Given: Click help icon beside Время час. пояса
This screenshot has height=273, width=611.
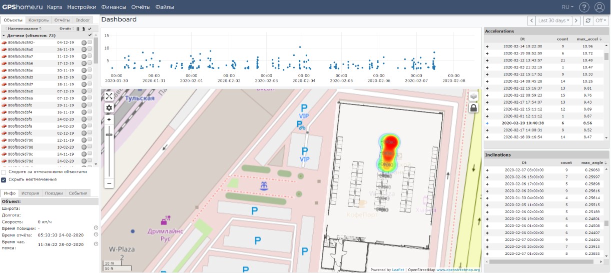Looking at the screenshot, I should pos(96,244).
